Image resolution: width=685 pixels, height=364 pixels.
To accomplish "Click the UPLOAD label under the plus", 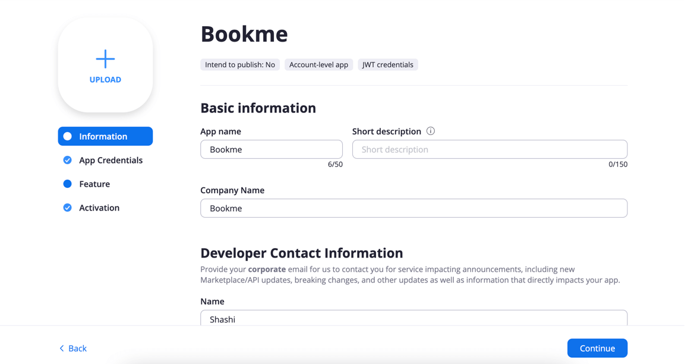I will click(105, 80).
